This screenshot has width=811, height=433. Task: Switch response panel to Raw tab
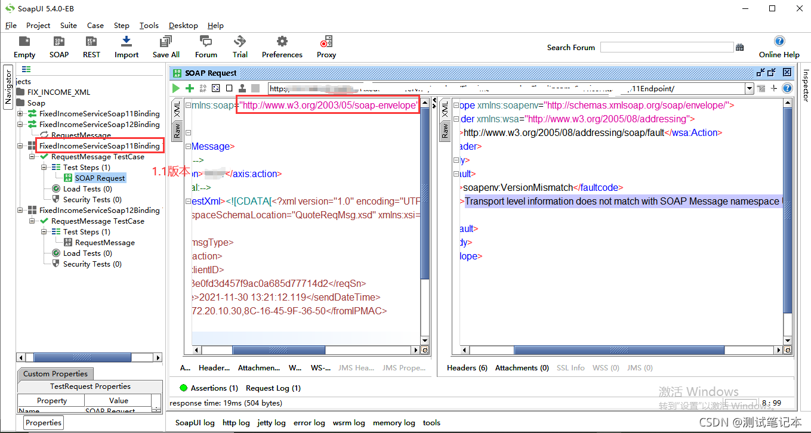coord(445,130)
